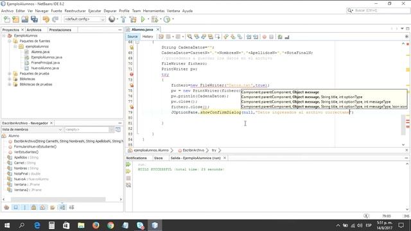411x231 pixels.
Task: Toggle Fully Qualified Names in Navigator
Action: [53, 207]
